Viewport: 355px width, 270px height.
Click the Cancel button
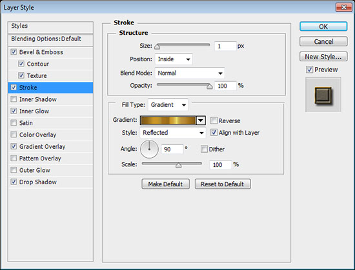point(323,42)
